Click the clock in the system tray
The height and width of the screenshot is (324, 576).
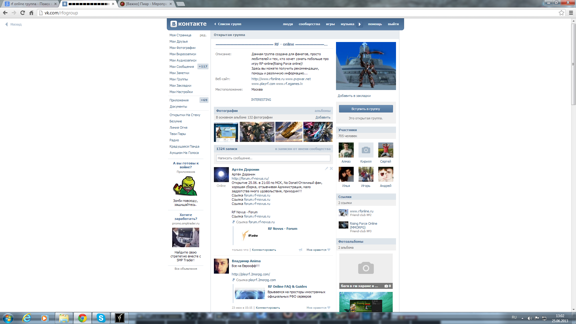tap(560, 318)
